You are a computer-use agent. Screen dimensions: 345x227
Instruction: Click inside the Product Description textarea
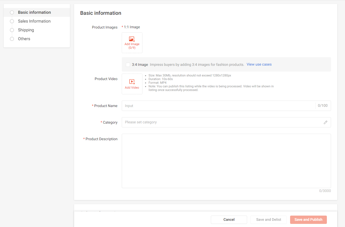[x=226, y=161]
